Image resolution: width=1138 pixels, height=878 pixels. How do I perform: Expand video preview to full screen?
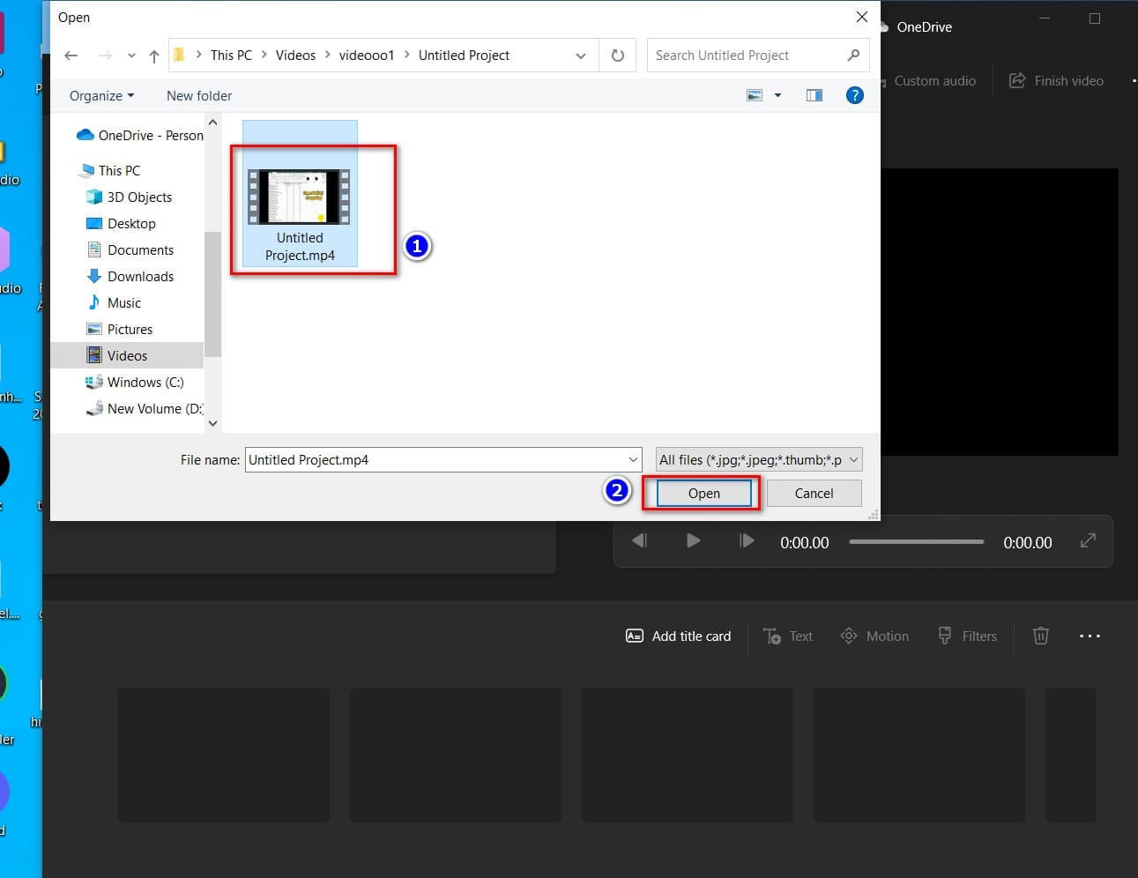click(x=1089, y=541)
